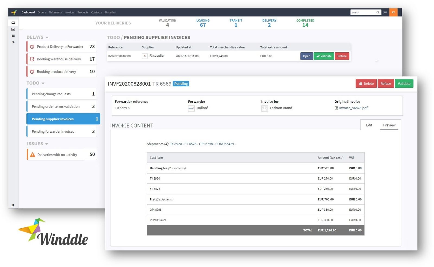Image resolution: width=434 pixels, height=267 pixels.
Task: Open the bar chart statistics icon in sidebar
Action: pyautogui.click(x=13, y=29)
